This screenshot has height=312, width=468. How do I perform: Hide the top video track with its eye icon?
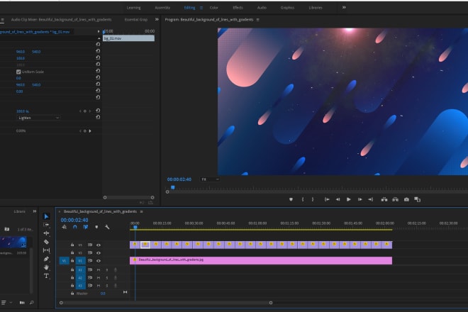pyautogui.click(x=99, y=245)
